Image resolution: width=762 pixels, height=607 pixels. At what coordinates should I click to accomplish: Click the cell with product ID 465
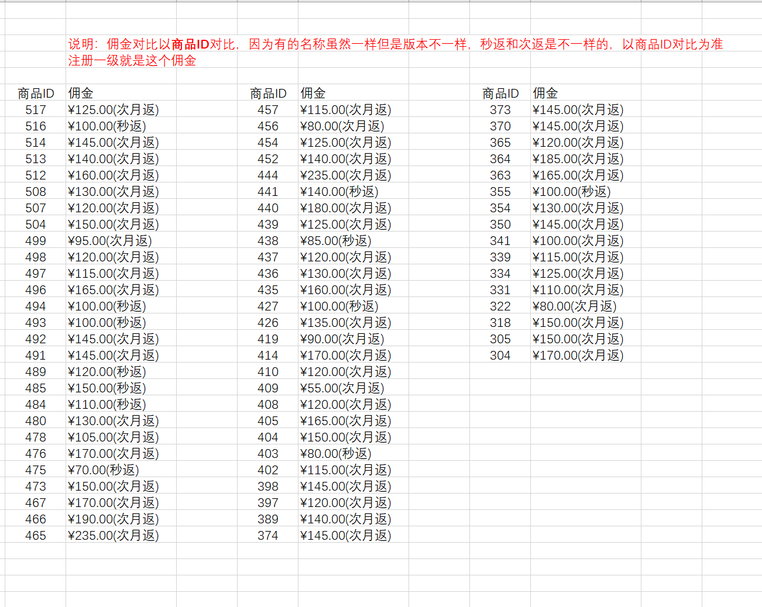point(36,535)
